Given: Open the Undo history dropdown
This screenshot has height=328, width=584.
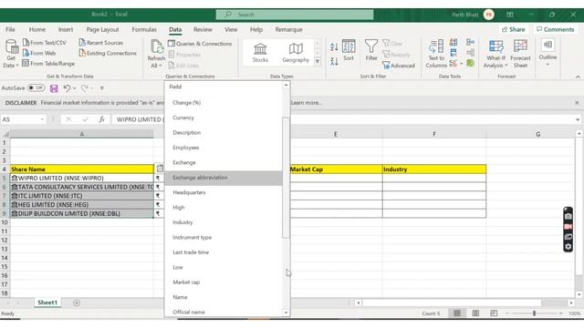Looking at the screenshot, I should 75,88.
